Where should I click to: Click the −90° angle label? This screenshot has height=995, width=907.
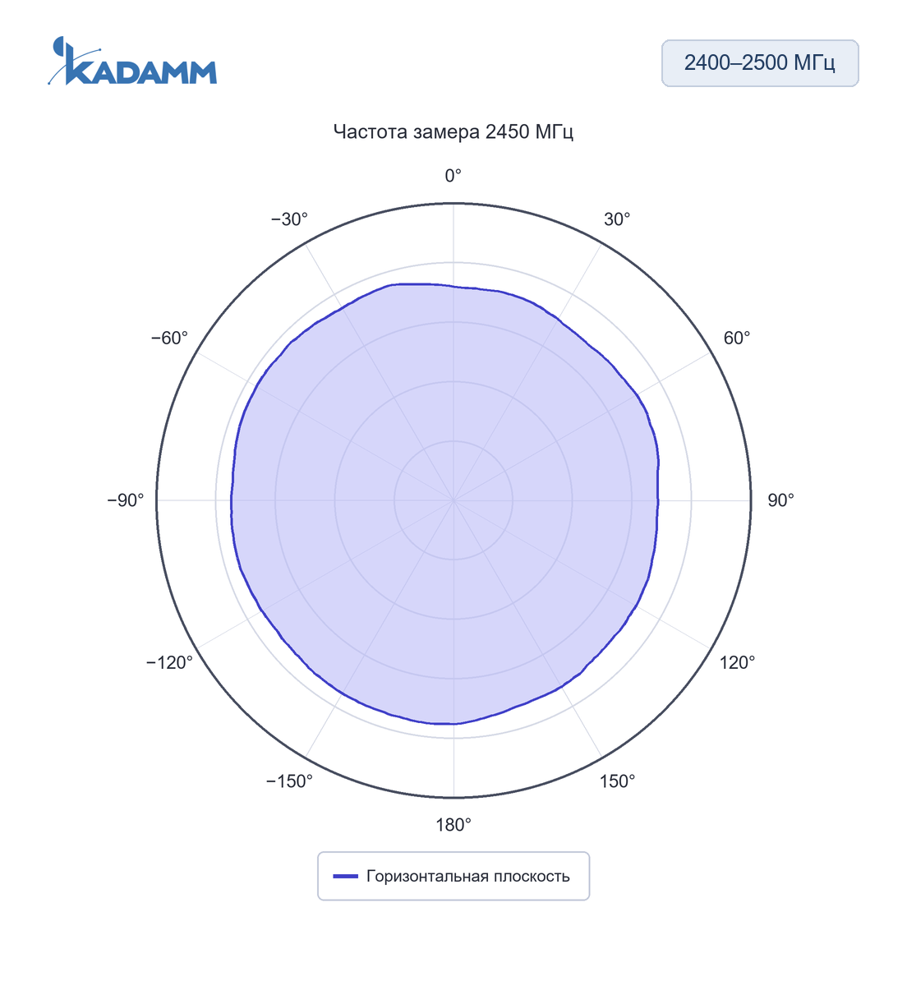(126, 500)
